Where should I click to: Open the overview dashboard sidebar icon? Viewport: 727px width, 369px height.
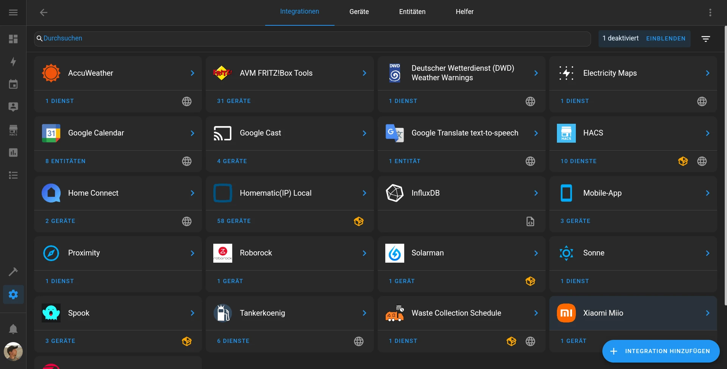click(13, 39)
